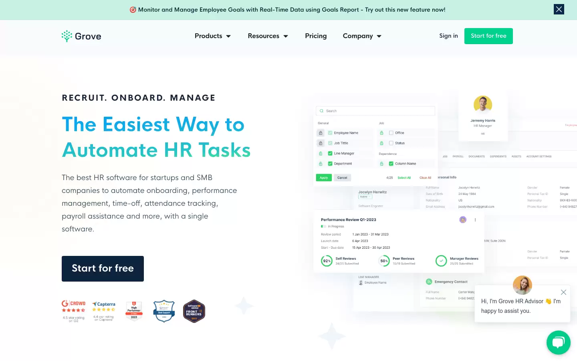577x361 pixels.
Task: Toggle the Department checkbox
Action: click(330, 164)
